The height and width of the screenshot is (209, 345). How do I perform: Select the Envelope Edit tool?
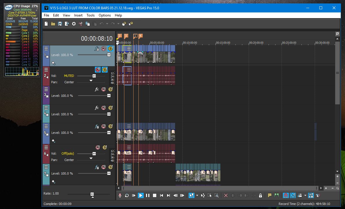[x=202, y=195]
